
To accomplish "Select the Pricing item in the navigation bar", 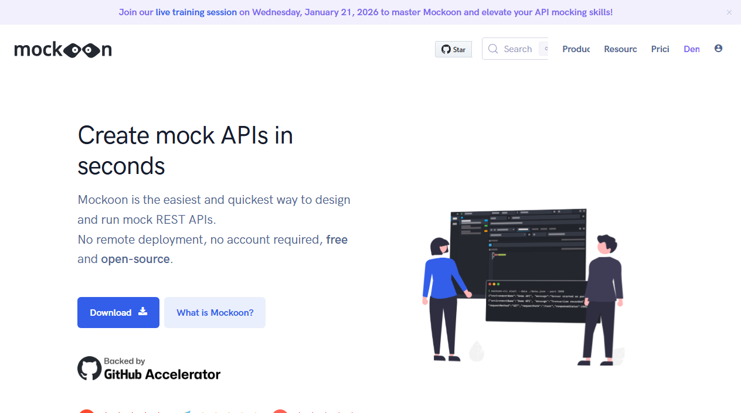I will coord(660,49).
